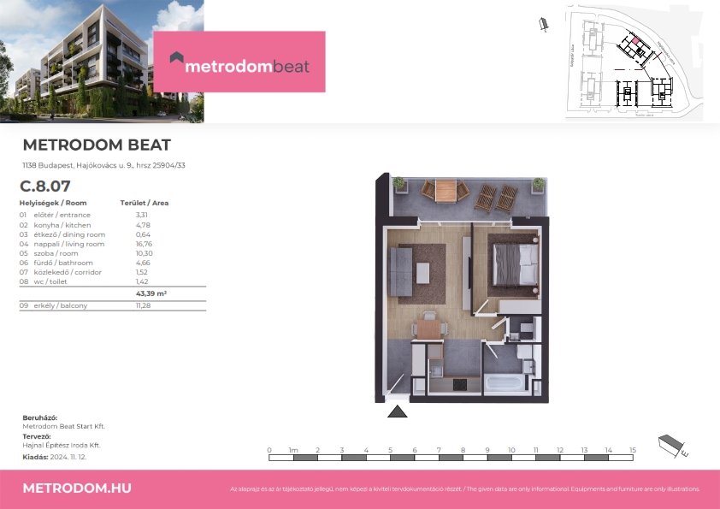Click the sofa in the living room plan
This screenshot has width=720, height=509.
coord(400,271)
